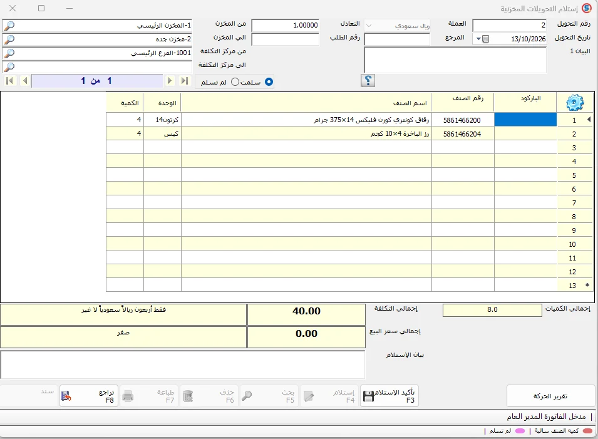
Task: Click the printer icon for طباعة F7
Action: (128, 396)
